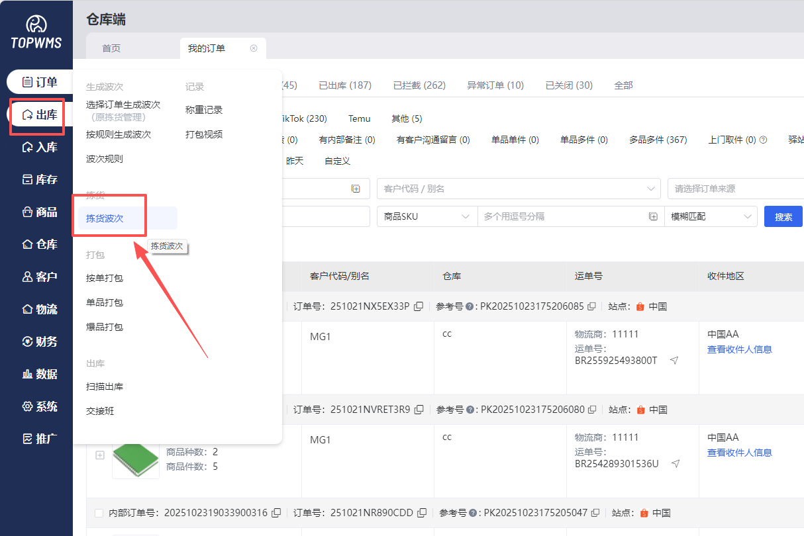Select 扫描出库 in the submenu

pyautogui.click(x=105, y=386)
